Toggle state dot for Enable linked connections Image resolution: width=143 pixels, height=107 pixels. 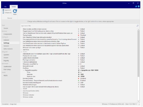click(78, 58)
